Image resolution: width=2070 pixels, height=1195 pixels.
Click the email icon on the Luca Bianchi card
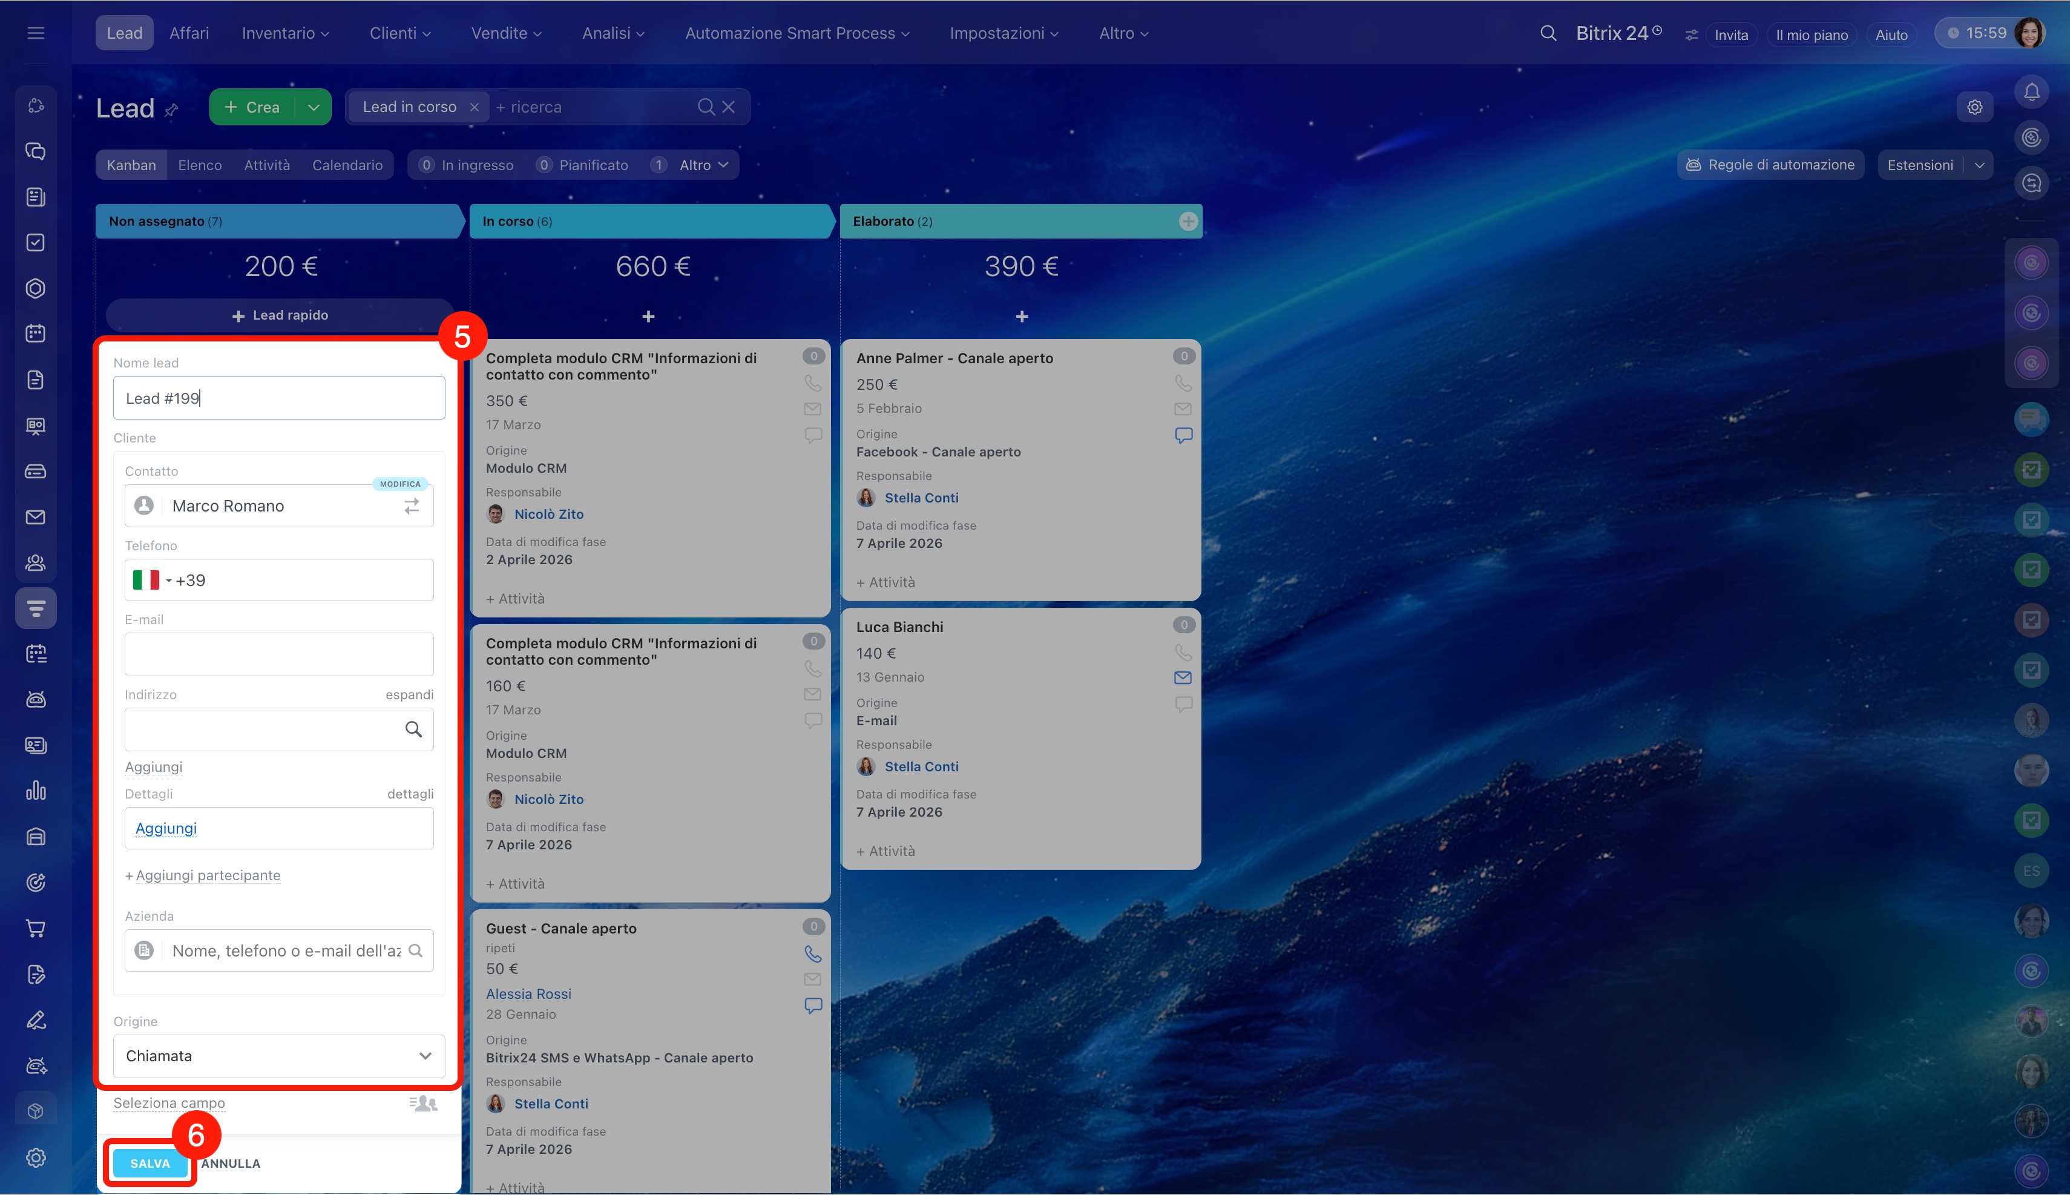(1182, 677)
